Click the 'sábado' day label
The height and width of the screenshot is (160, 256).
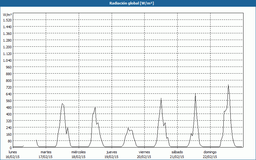coord(177,152)
